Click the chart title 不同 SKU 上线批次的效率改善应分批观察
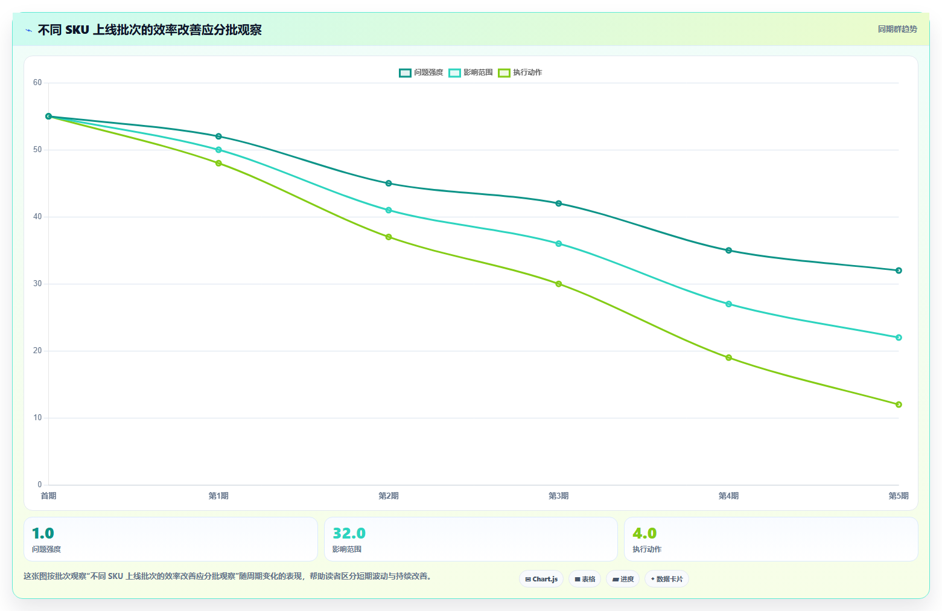 [x=150, y=30]
